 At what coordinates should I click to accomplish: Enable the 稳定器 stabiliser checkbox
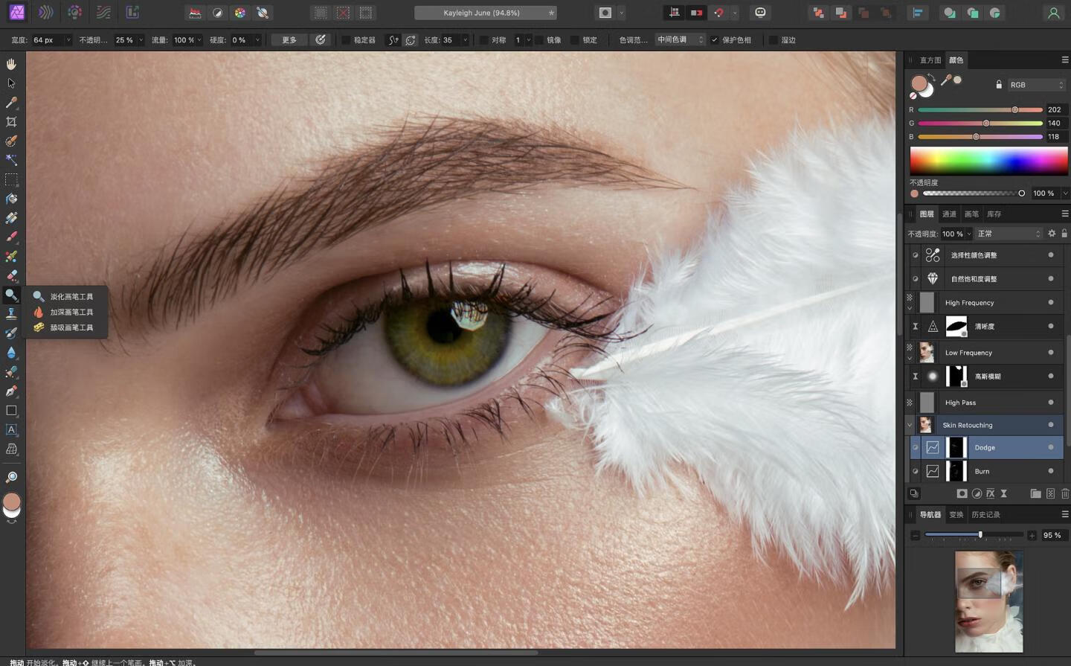[x=346, y=40]
